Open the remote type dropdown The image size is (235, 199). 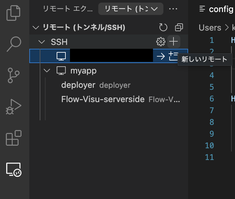click(x=131, y=9)
